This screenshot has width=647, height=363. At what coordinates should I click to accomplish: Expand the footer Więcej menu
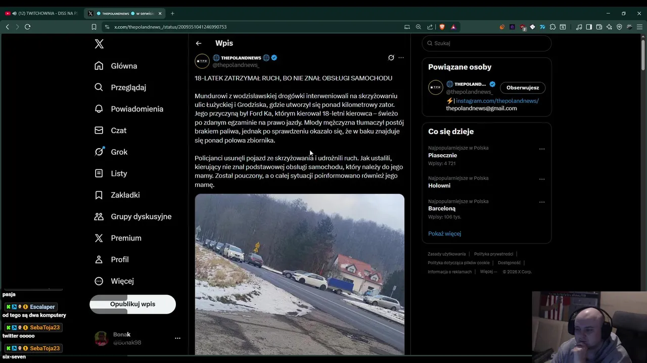pyautogui.click(x=488, y=272)
